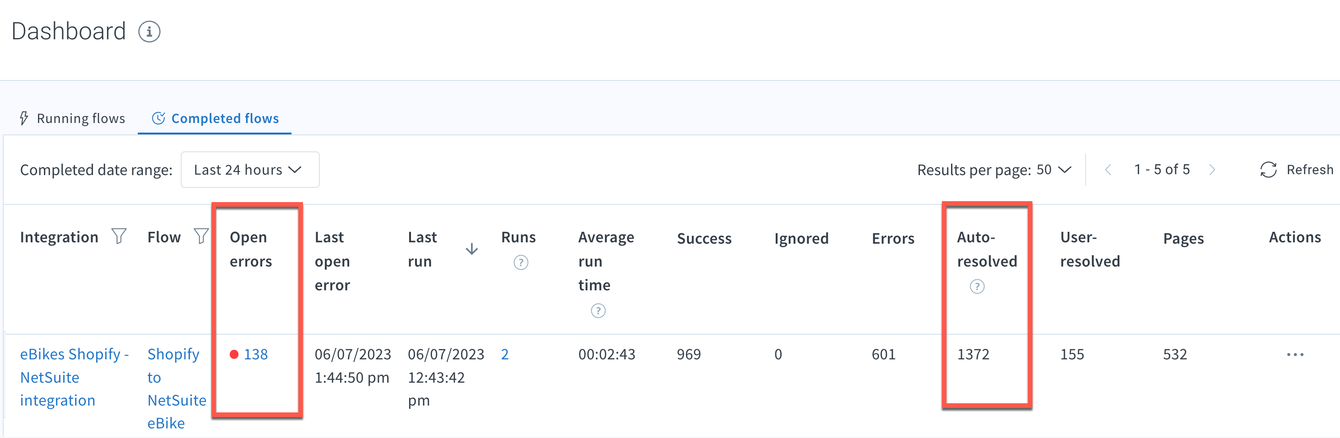This screenshot has height=438, width=1340.
Task: Open the Shopify to NetSuite eBike flow
Action: coord(177,388)
